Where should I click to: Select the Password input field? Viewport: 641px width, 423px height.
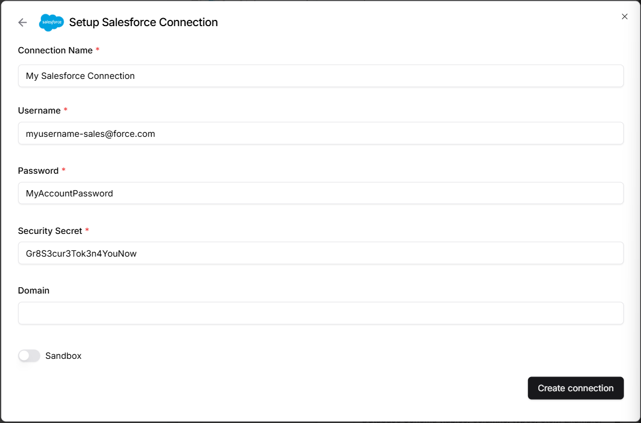pyautogui.click(x=321, y=194)
